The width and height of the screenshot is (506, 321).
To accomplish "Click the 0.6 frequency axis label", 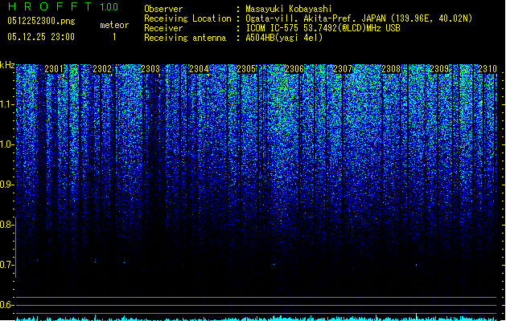I will (x=6, y=305).
